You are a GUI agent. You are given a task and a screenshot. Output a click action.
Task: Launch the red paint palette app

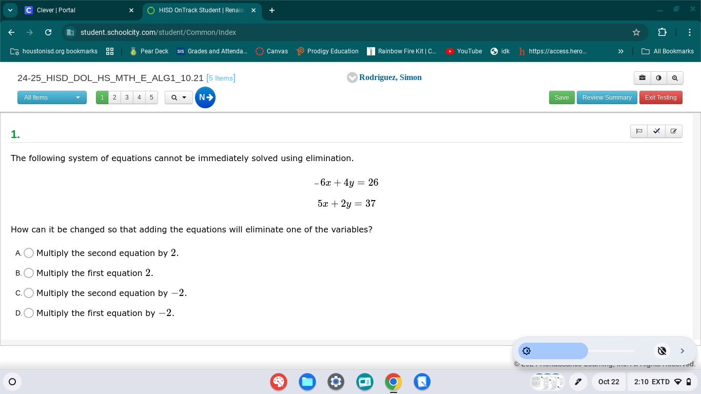[x=279, y=382]
